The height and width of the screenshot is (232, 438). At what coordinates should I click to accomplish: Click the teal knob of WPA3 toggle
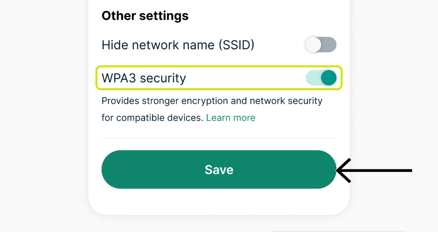pos(328,78)
